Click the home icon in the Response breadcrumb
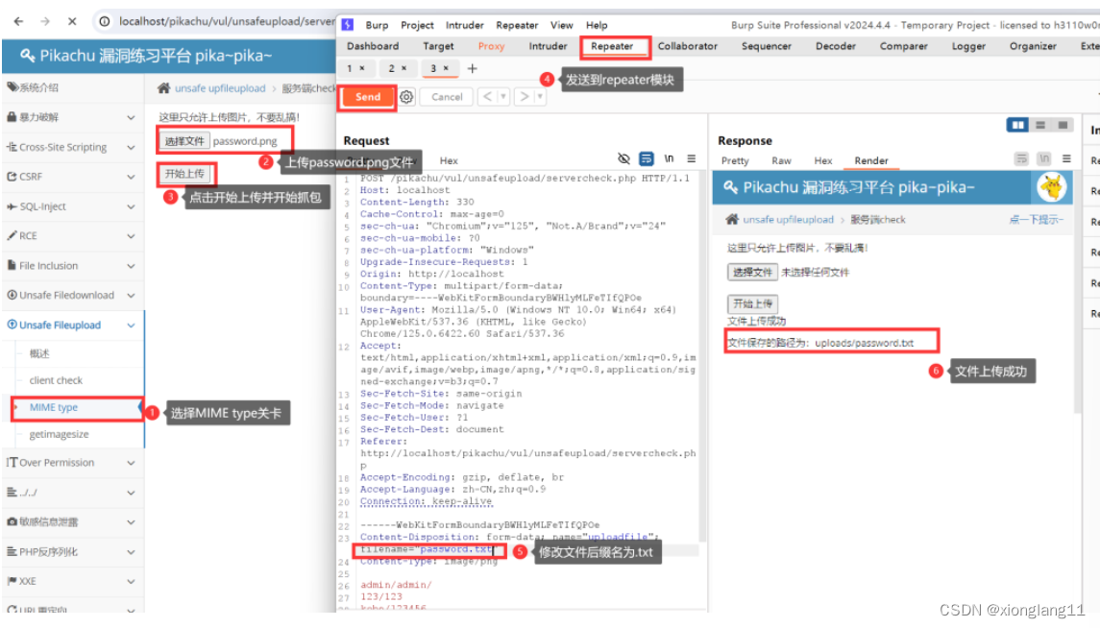1100x628 pixels. 732,219
